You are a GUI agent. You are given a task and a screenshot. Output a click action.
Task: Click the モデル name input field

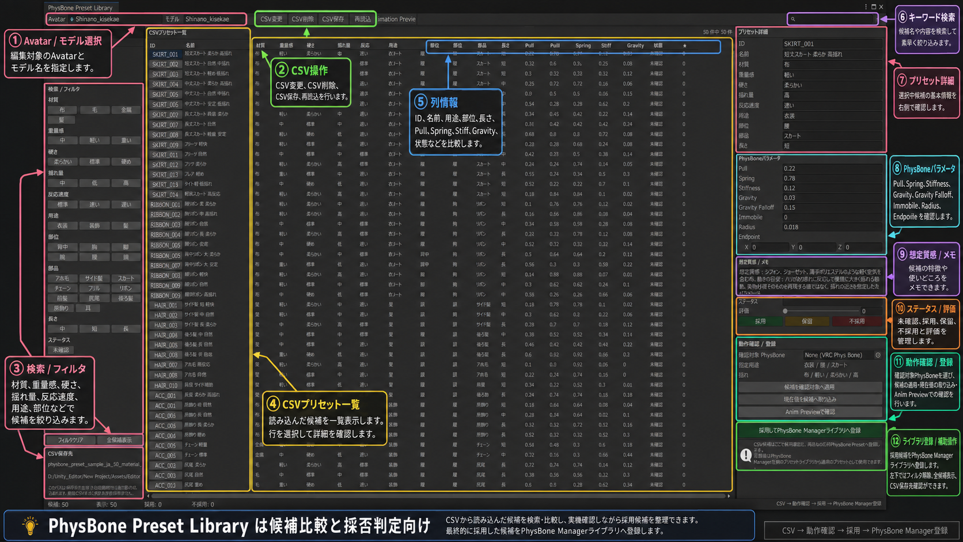coord(214,19)
